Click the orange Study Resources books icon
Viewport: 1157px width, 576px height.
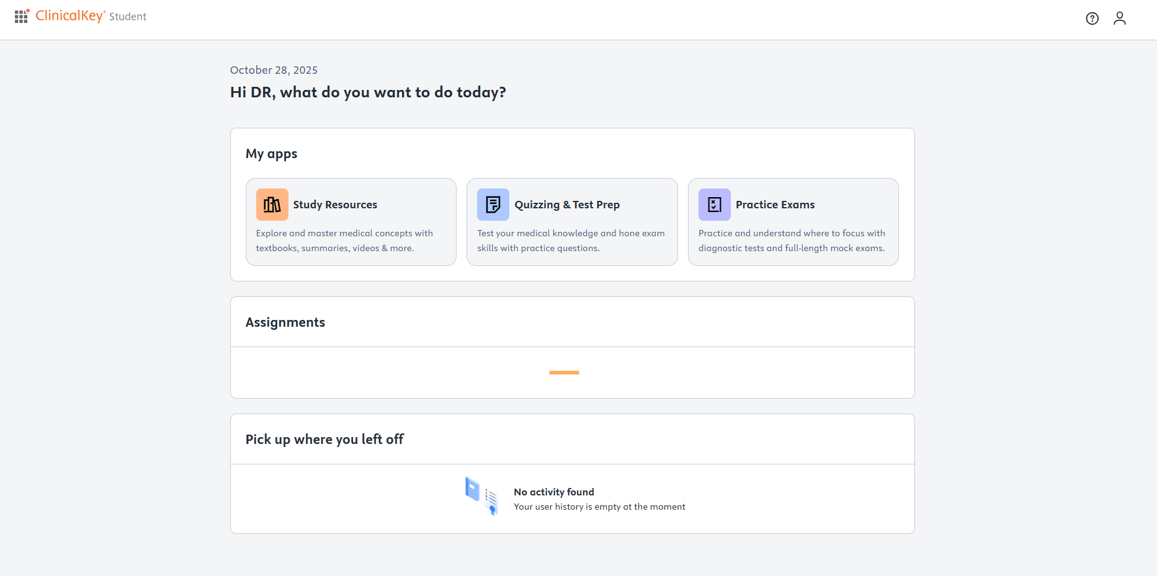tap(272, 205)
